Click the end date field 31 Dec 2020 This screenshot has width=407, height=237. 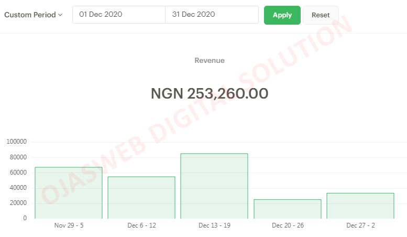(212, 15)
